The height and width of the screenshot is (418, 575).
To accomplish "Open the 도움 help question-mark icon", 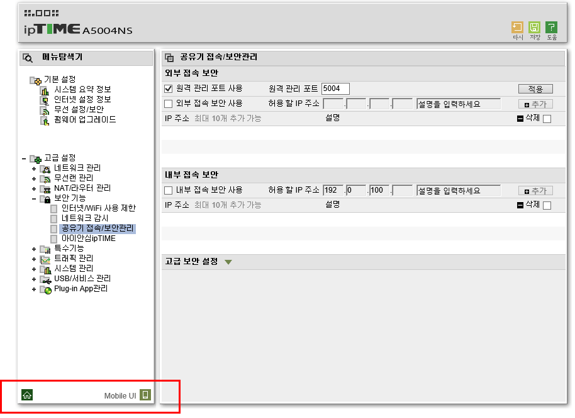I will click(551, 28).
